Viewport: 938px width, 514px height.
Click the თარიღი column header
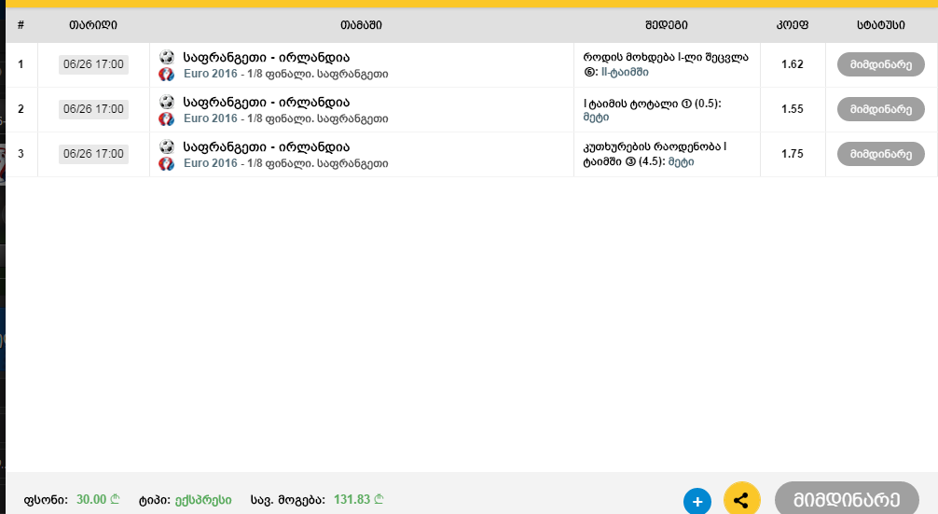pos(93,25)
